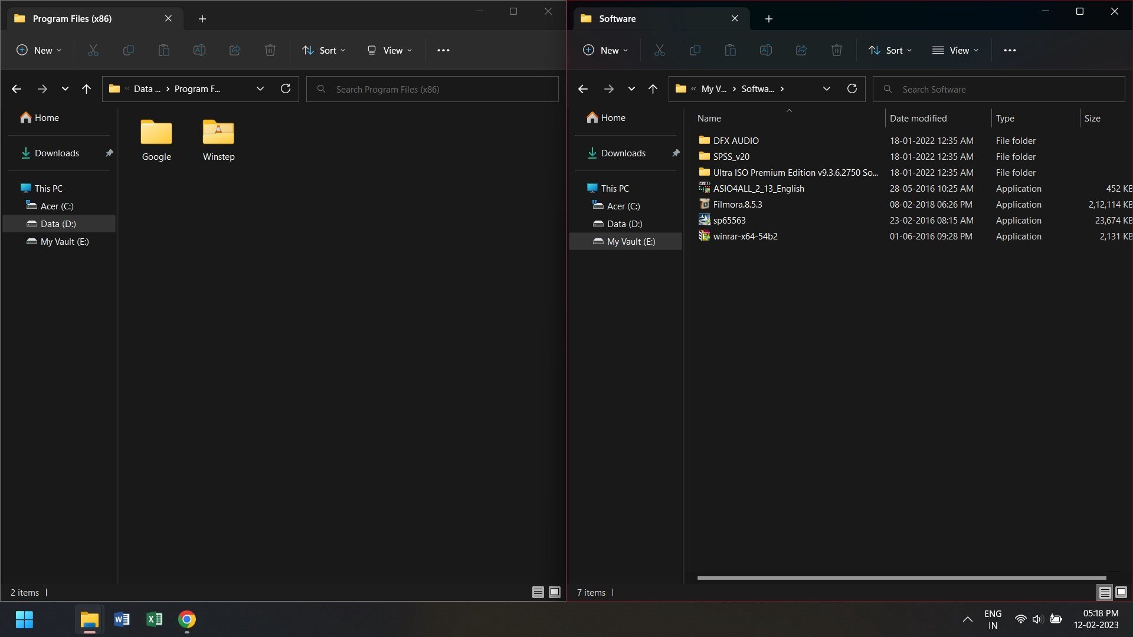Open Sort dropdown in Software window

(890, 51)
